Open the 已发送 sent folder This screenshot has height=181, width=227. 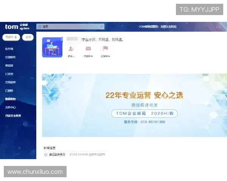coord(9,74)
